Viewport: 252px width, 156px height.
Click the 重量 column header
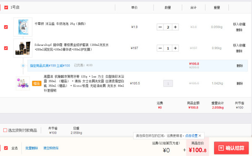coord(217,8)
